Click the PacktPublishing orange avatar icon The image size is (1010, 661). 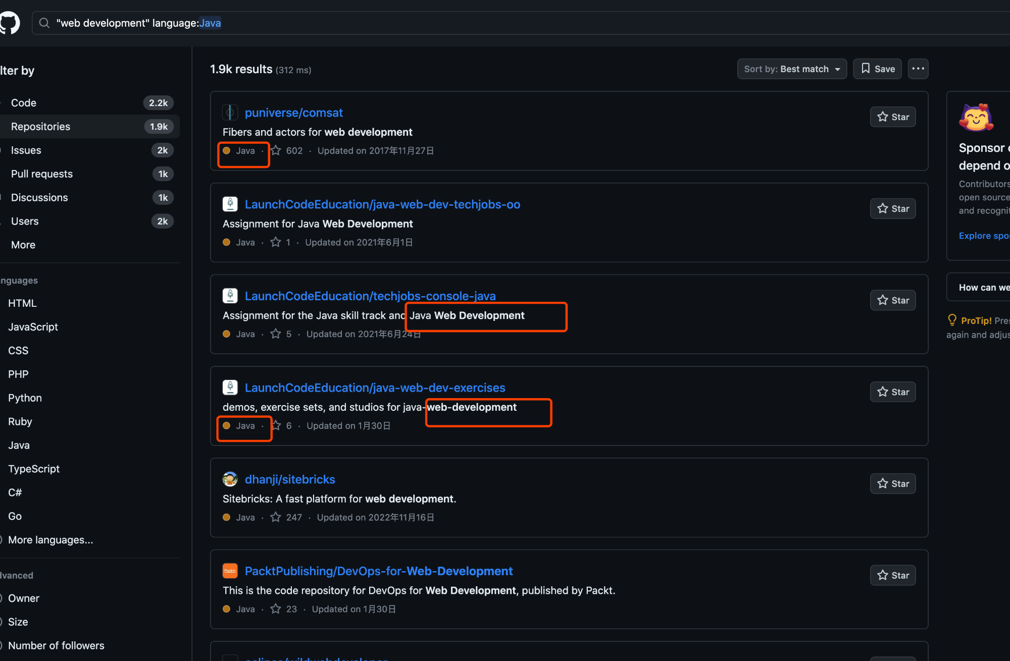coord(230,571)
